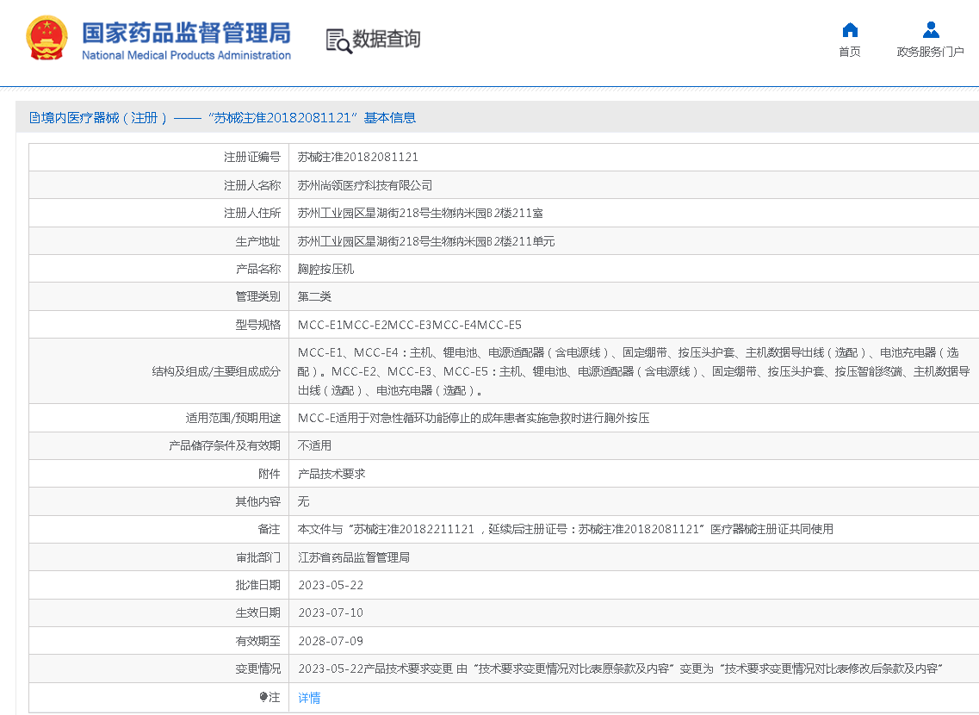Click the 审批部门 江苏省药品监督管理局 cell
Screen dimensions: 979x715
pos(356,557)
